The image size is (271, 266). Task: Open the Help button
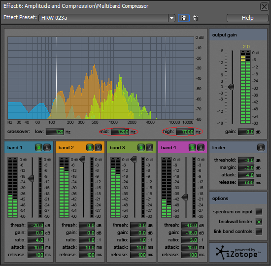pos(247,18)
